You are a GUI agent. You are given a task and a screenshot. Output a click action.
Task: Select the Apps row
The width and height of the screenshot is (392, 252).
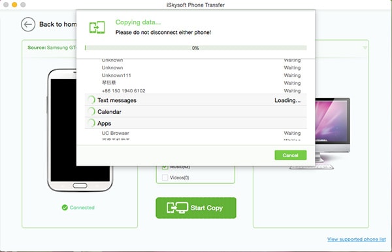coord(196,123)
